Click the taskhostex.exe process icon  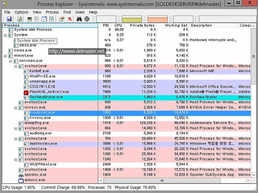pos(26,144)
